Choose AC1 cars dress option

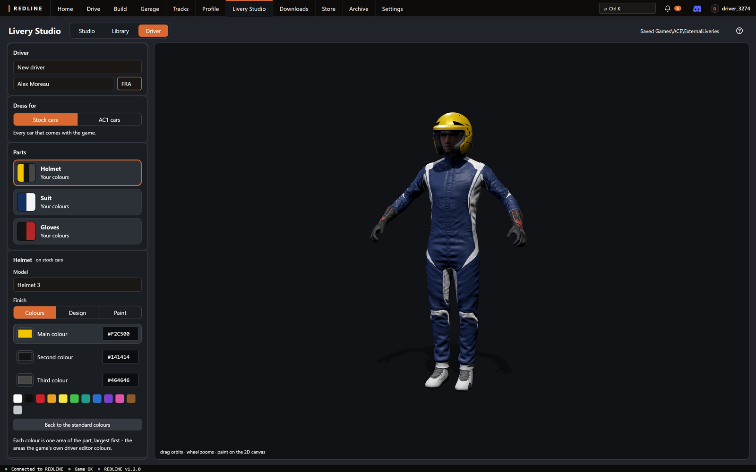(110, 119)
